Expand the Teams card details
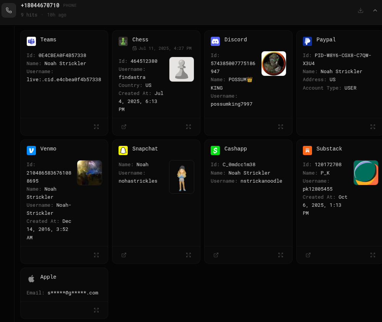Image resolution: width=382 pixels, height=322 pixels. click(96, 127)
